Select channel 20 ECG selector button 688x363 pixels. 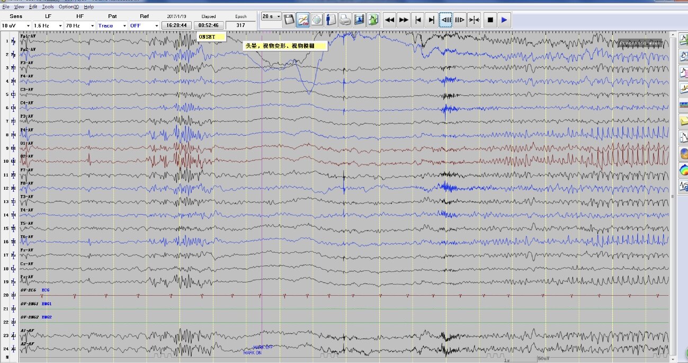tap(13, 295)
